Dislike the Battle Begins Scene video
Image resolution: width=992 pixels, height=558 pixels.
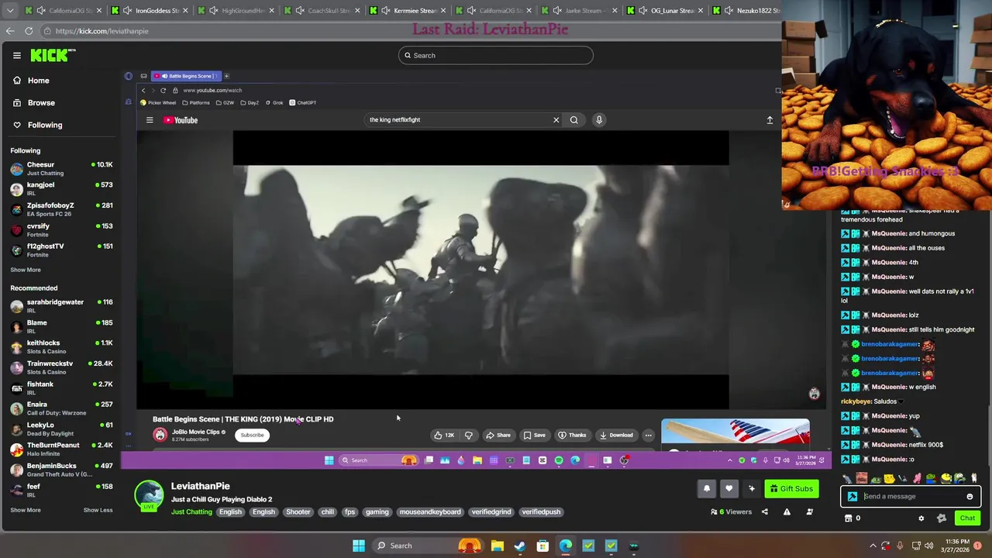pos(468,435)
